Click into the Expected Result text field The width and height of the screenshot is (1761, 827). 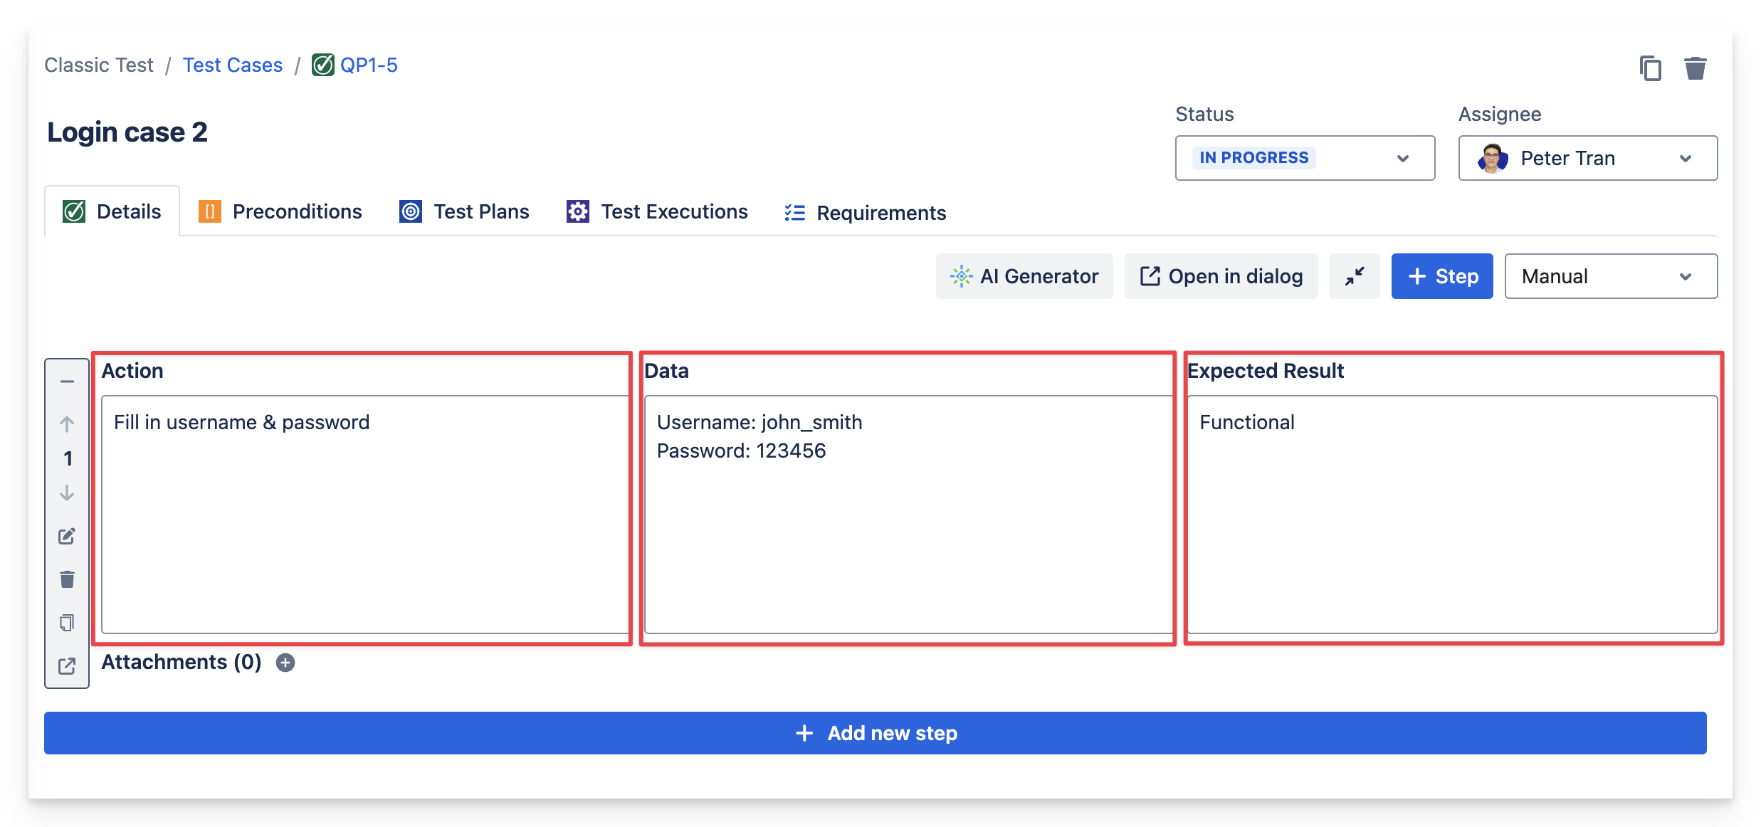point(1452,514)
